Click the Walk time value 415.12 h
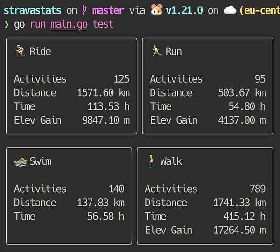 [x=245, y=217]
